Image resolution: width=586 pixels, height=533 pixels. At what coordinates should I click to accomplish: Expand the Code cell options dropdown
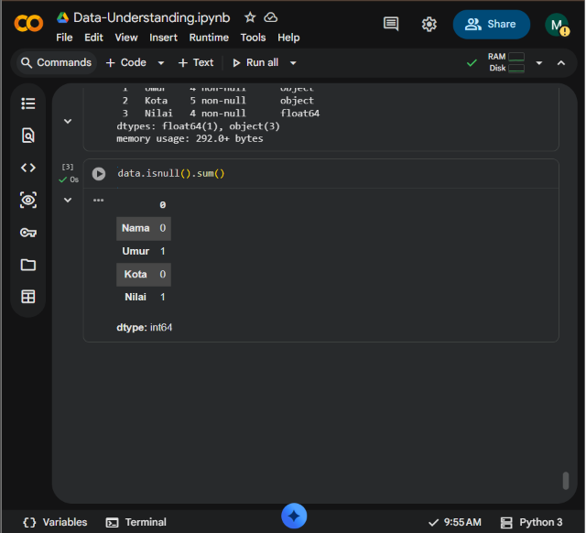[161, 63]
